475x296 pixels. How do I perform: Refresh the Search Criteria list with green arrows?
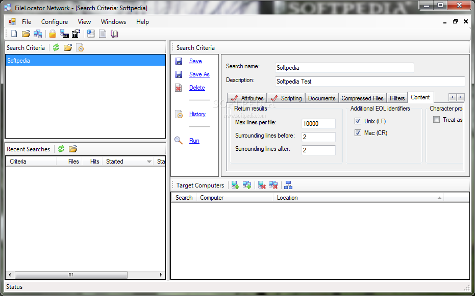coord(56,48)
